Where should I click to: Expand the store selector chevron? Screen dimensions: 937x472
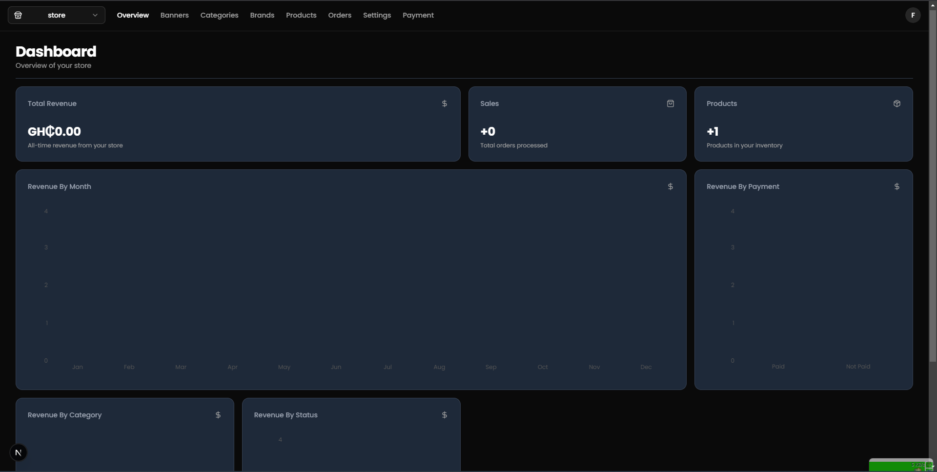click(x=95, y=15)
